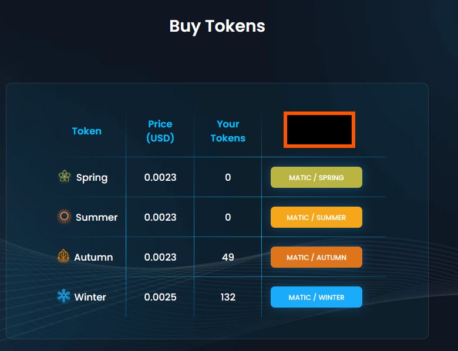Viewport: 458px width, 351px height.
Task: Click the Autumn token balance of 49
Action: pyautogui.click(x=228, y=257)
